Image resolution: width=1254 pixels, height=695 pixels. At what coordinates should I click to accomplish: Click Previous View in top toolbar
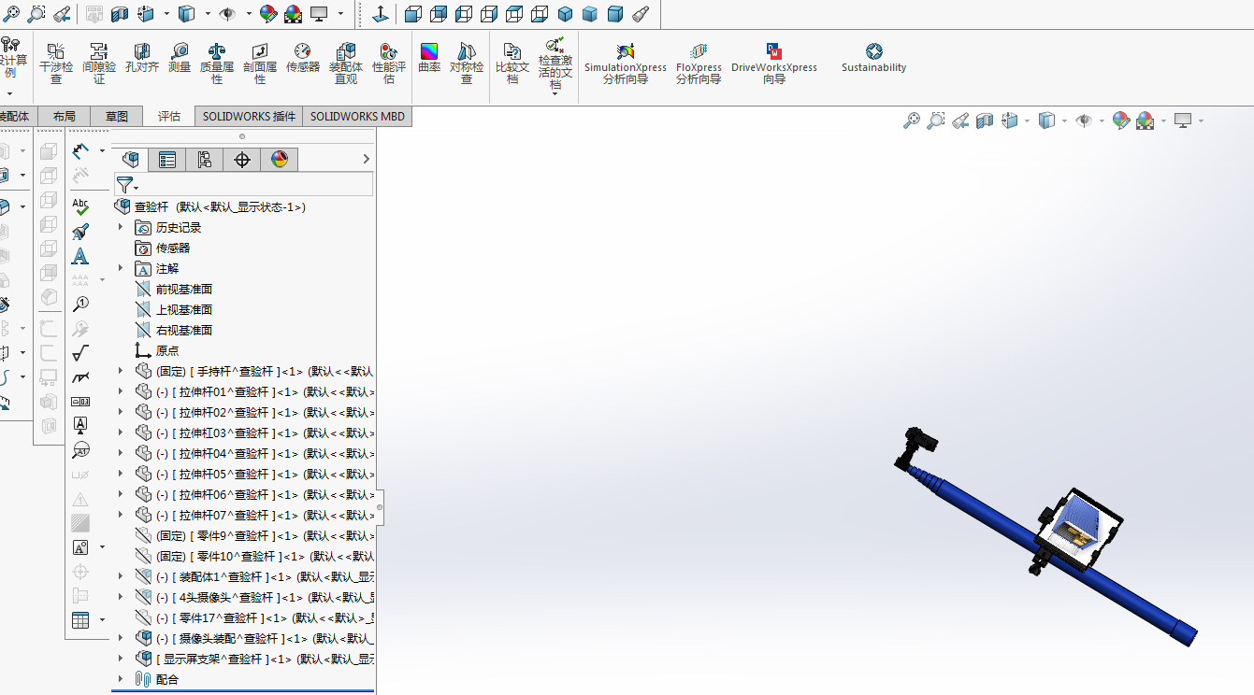coord(62,14)
